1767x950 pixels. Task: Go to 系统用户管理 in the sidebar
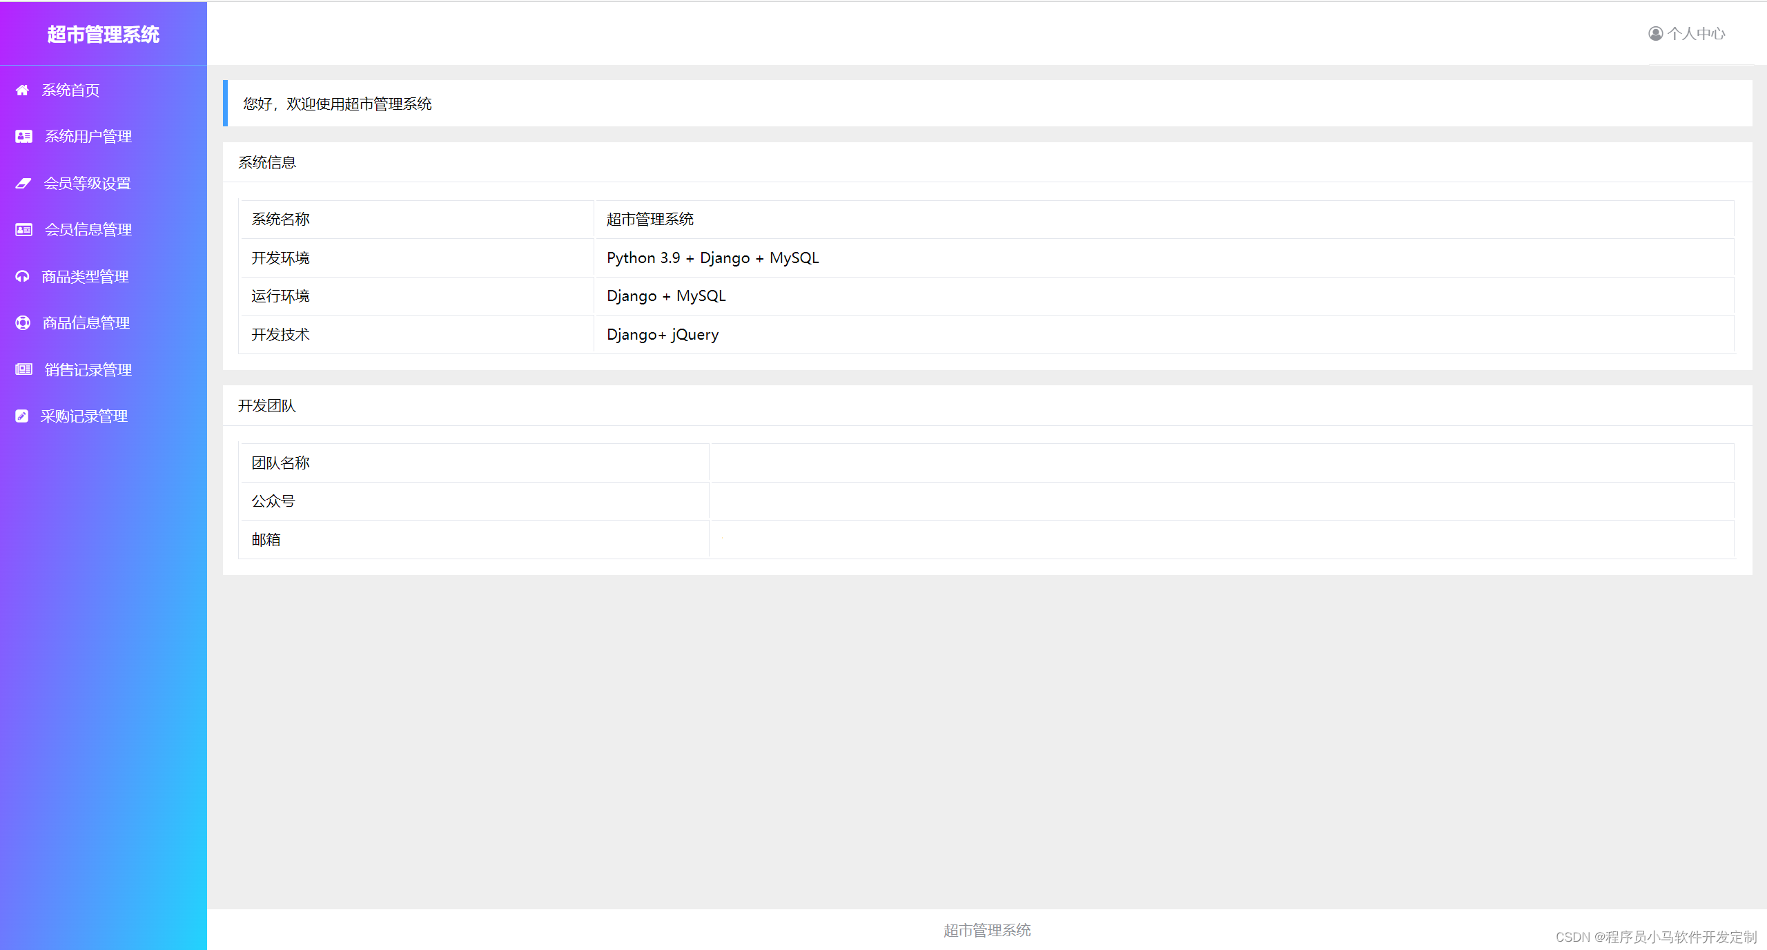(x=88, y=137)
